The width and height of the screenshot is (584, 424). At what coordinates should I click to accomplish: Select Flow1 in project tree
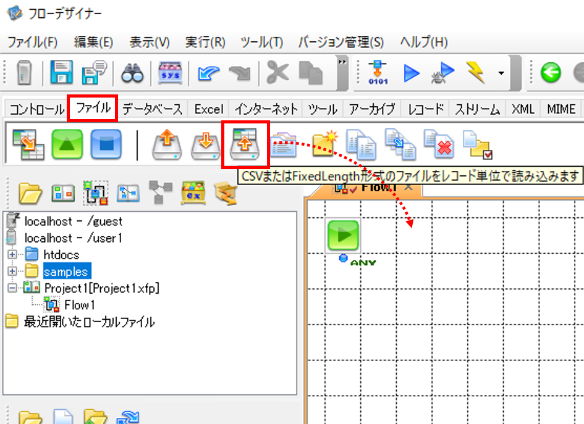pyautogui.click(x=79, y=305)
